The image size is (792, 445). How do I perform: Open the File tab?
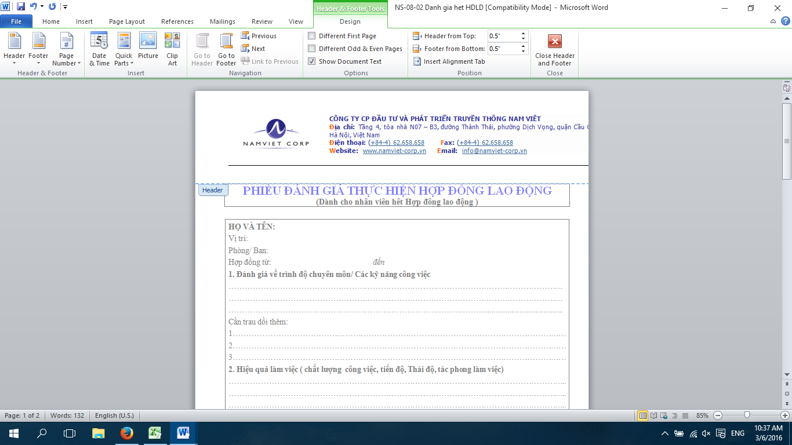pos(16,21)
